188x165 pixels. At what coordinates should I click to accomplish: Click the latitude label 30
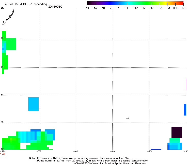2,149
